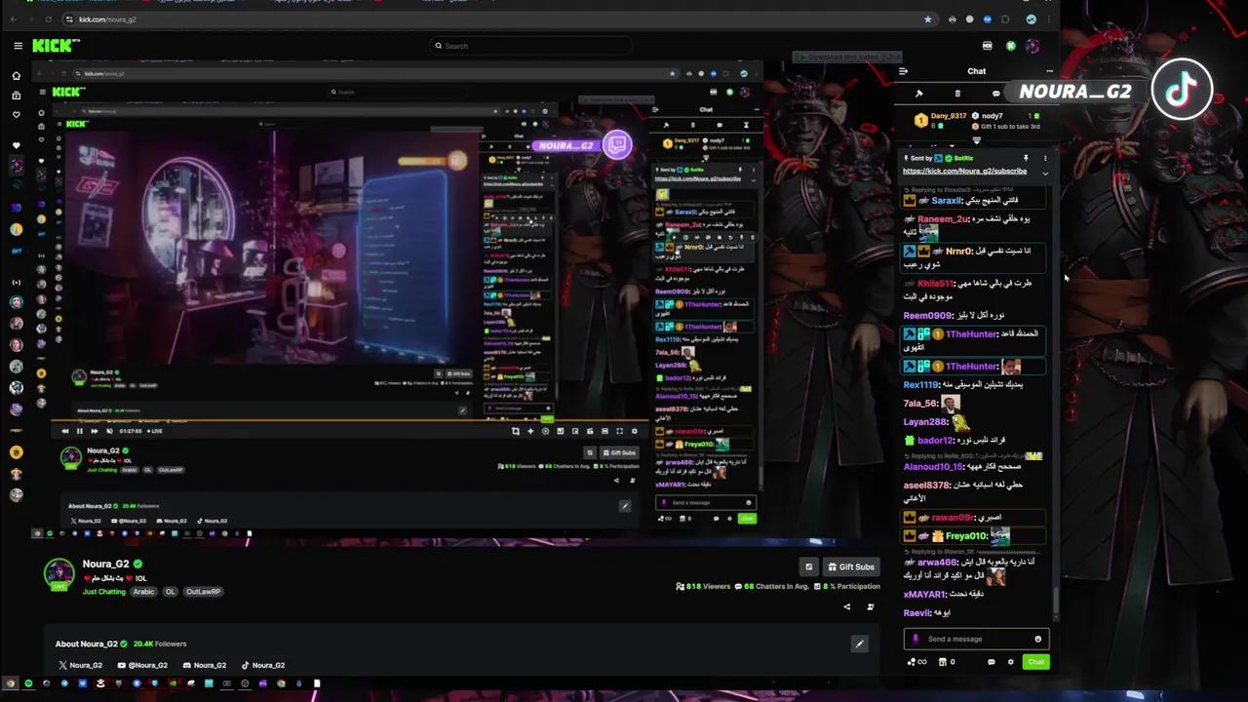Click the heart following icon in sidebar
1248x702 pixels.
pos(16,114)
